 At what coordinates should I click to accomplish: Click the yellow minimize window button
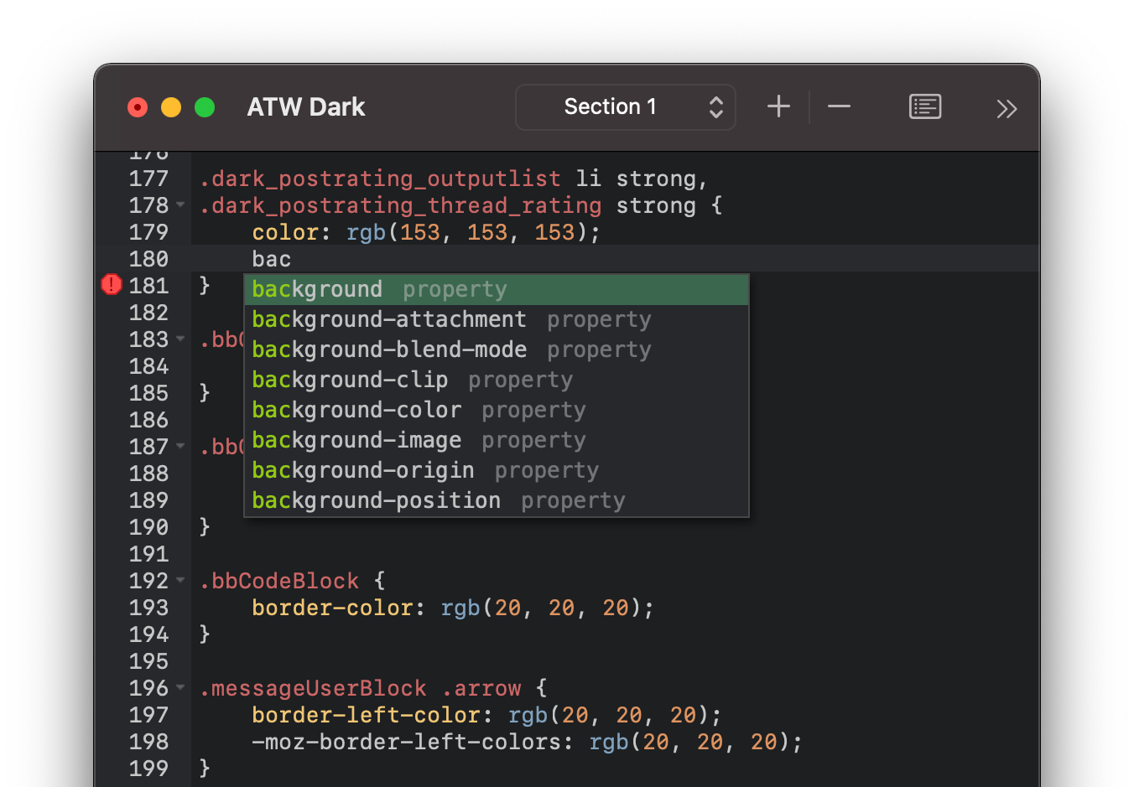click(171, 107)
